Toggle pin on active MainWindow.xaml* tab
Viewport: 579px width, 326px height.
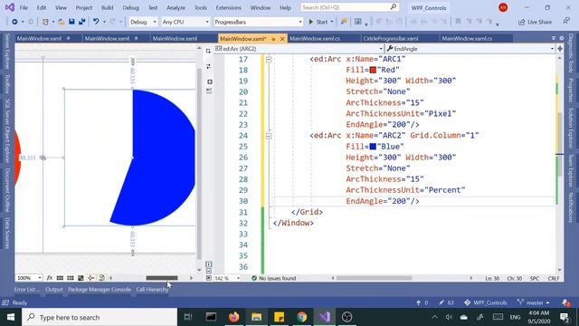coord(273,39)
